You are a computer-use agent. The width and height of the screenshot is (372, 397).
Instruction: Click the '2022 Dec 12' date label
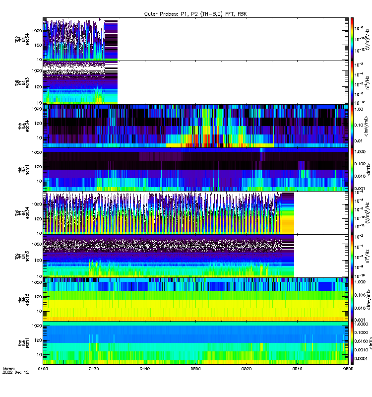tap(16, 372)
